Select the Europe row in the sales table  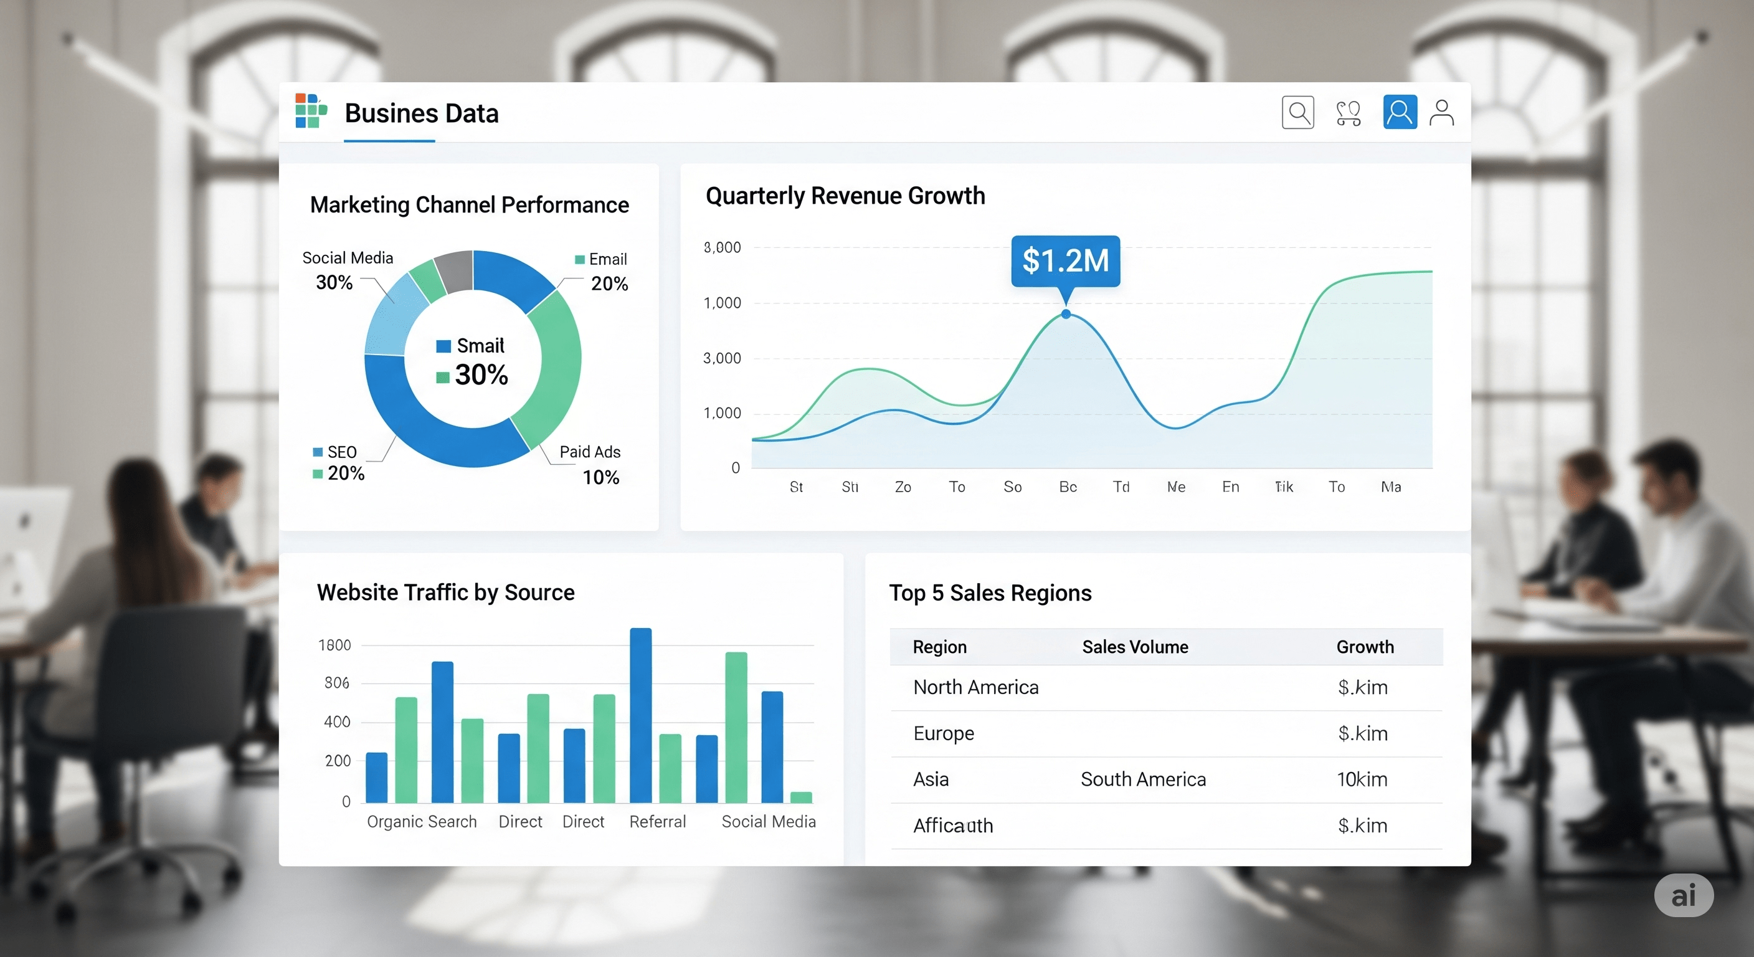(943, 733)
